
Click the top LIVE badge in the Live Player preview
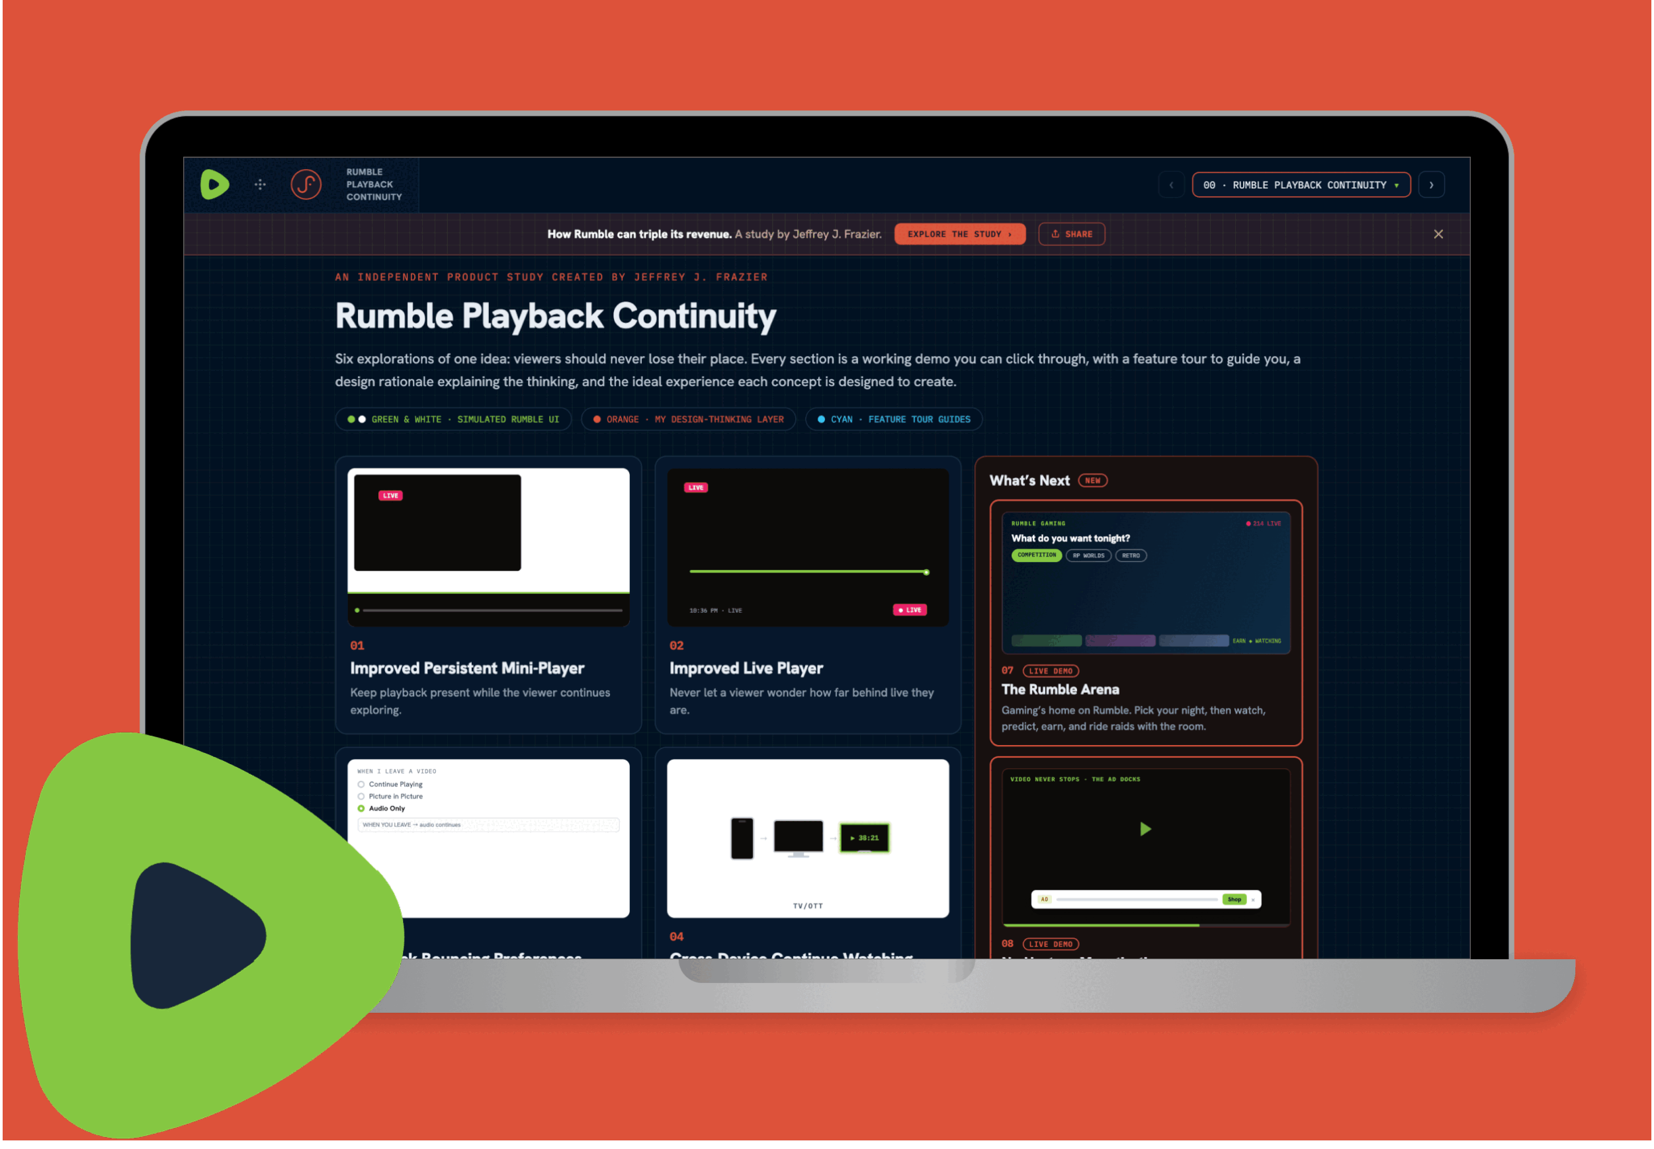click(x=696, y=488)
